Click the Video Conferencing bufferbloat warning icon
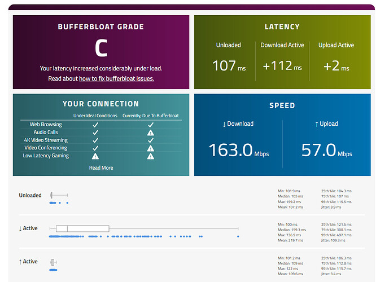Screen dimensions: 376x282 pos(151,148)
